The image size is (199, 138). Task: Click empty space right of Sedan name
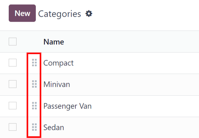pyautogui.click(x=131, y=127)
